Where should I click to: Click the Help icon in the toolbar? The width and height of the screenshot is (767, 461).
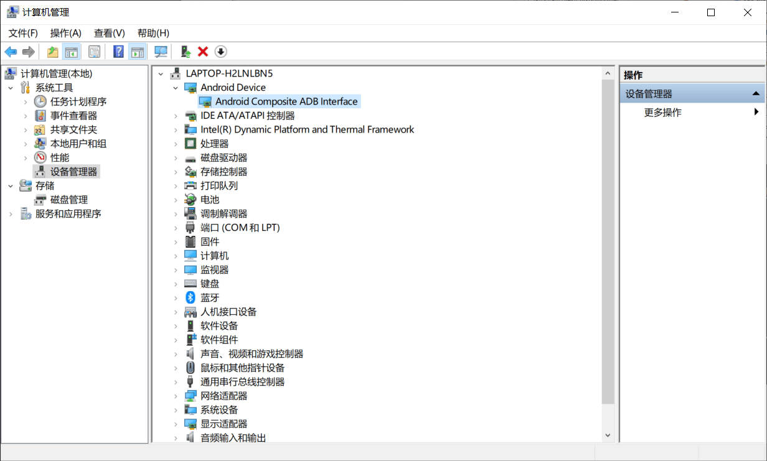(x=118, y=52)
